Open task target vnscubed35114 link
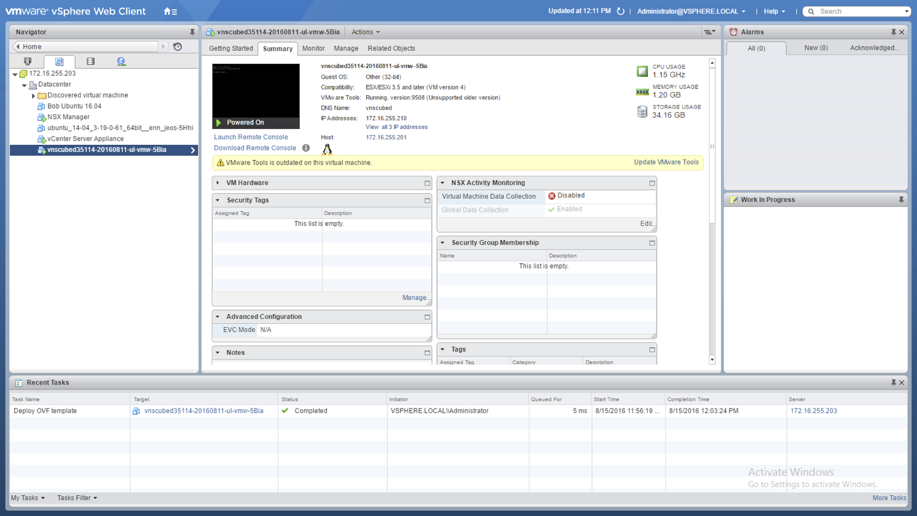917x516 pixels. pyautogui.click(x=204, y=411)
